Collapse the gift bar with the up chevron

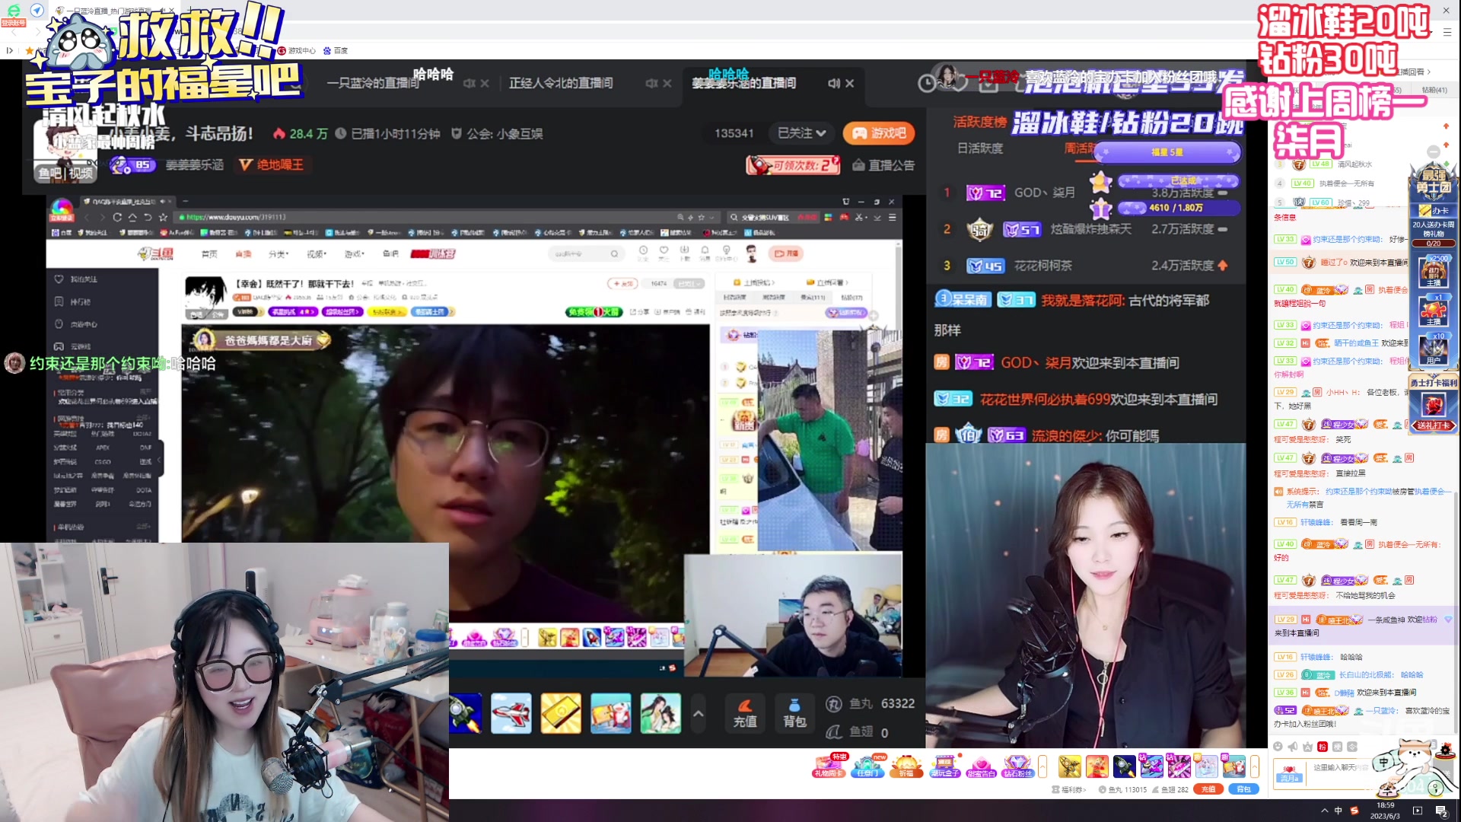(698, 713)
